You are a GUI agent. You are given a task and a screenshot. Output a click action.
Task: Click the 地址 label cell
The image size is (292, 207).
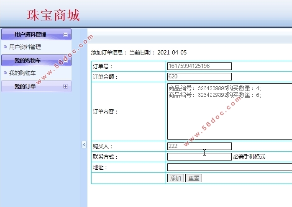click(x=128, y=167)
